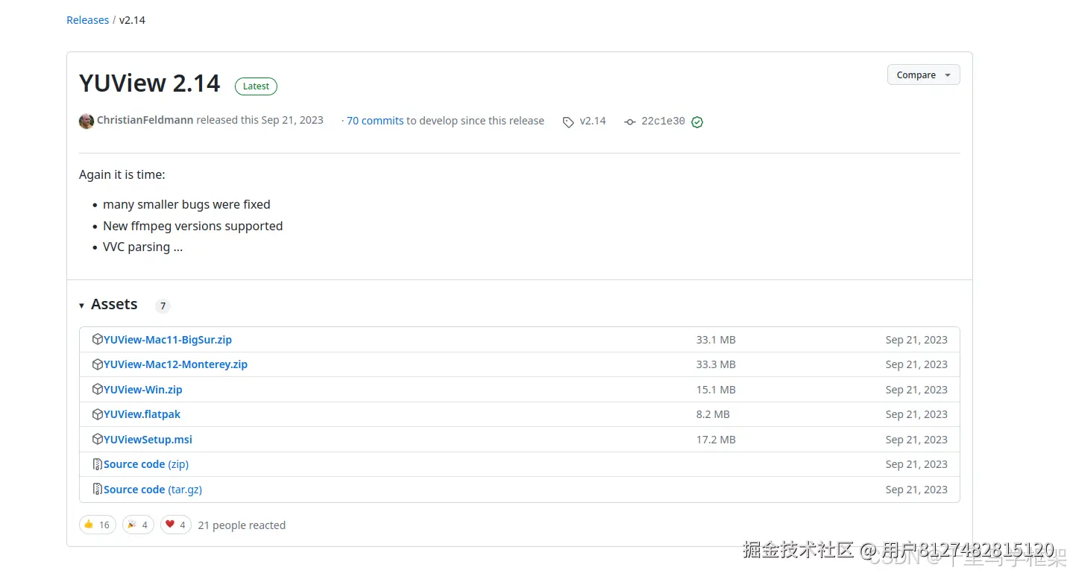Screen dimensions: 1070x576
Task: Visit the ChristianFeldmann profile link
Action: click(x=145, y=120)
